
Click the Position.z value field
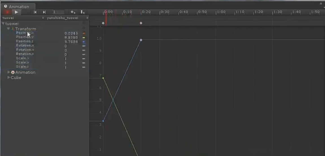point(71,42)
